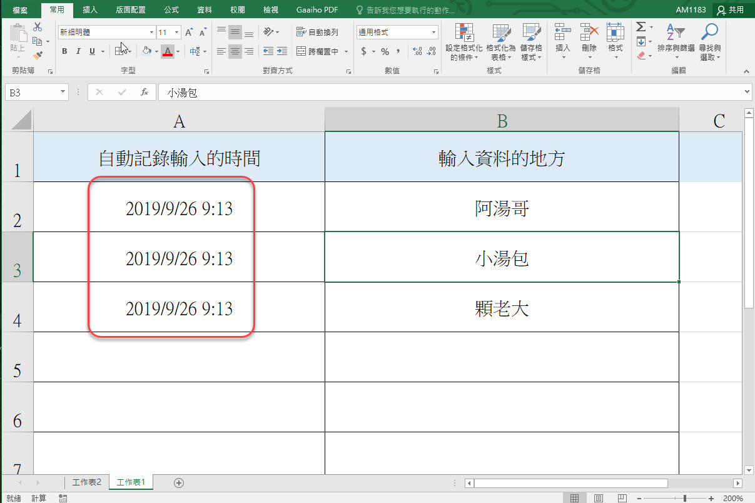Switch to sheet tab 工作表2
Screen dimensions: 755x503
(86, 482)
